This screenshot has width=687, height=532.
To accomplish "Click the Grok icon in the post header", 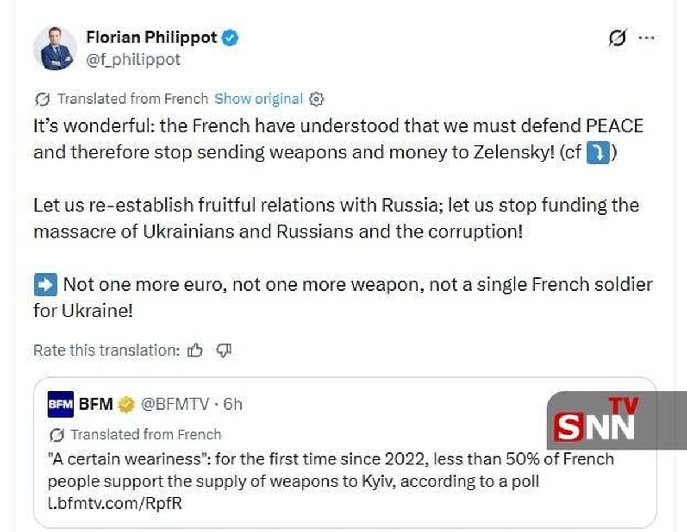I will point(617,38).
